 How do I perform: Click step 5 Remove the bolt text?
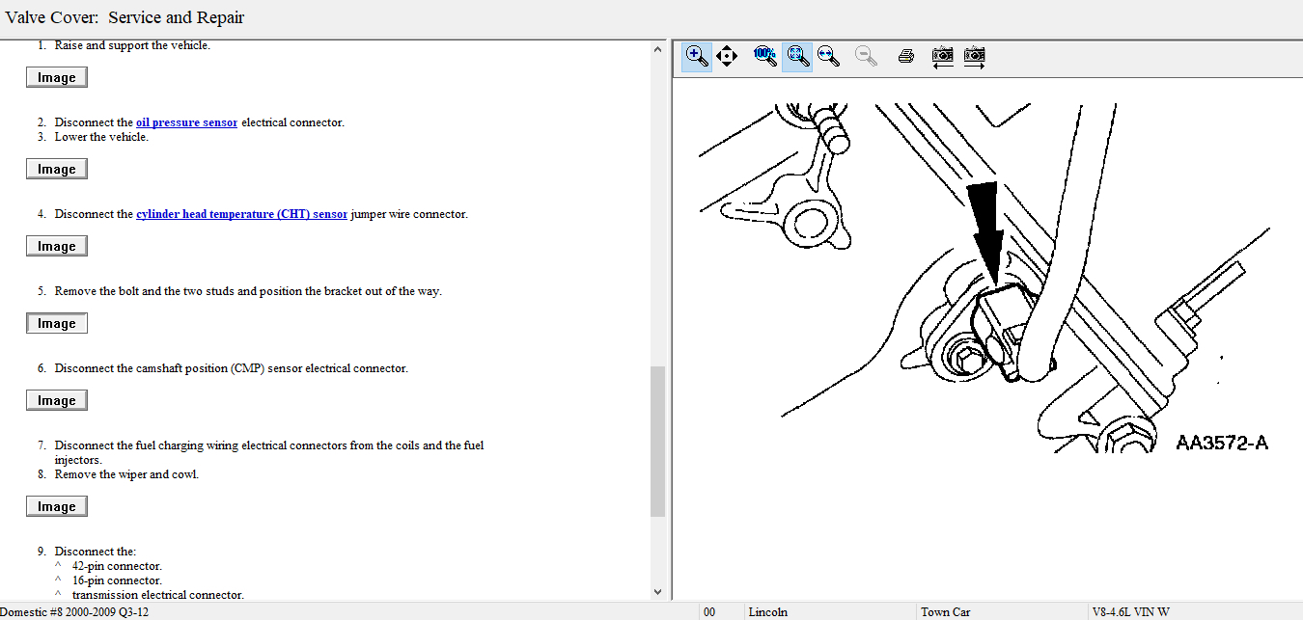click(x=248, y=291)
